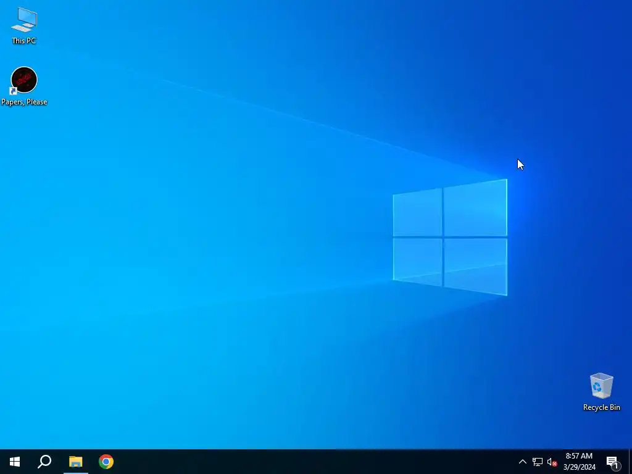Open the clock showing 8:57 AM
This screenshot has width=632, height=474.
coord(579,462)
